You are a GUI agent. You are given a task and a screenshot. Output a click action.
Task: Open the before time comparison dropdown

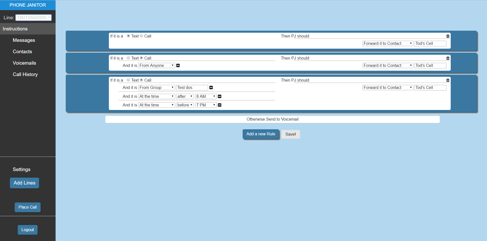(x=185, y=105)
